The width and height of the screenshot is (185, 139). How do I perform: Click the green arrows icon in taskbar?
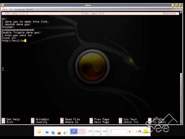point(66,132)
